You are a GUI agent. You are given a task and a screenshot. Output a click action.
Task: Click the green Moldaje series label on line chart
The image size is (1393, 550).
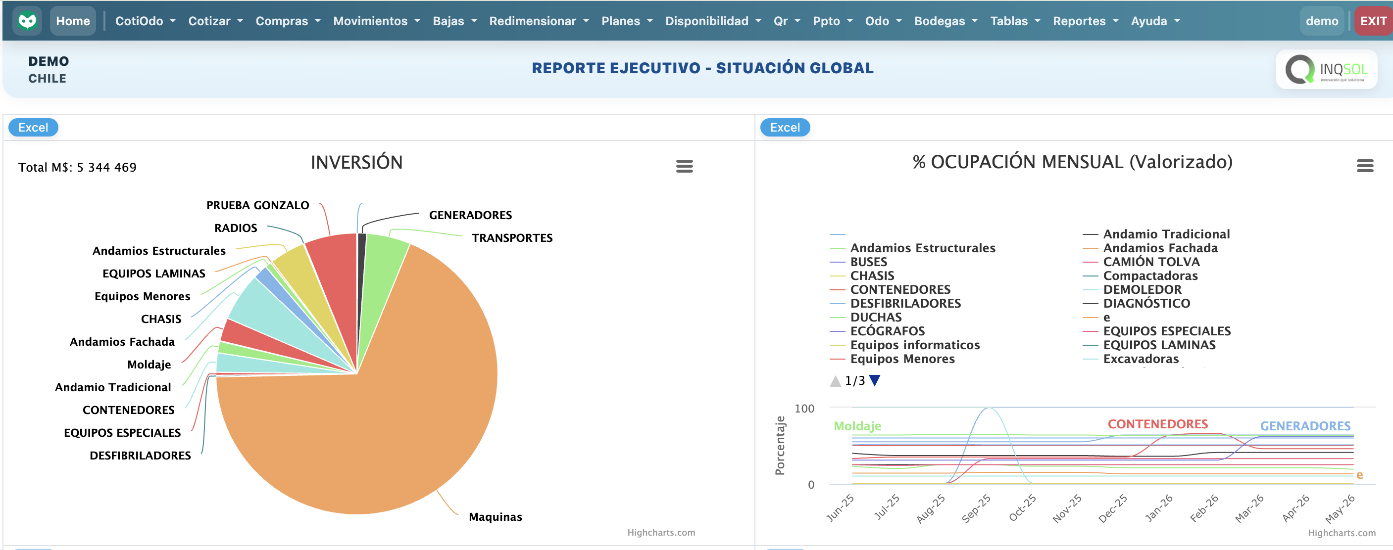click(x=858, y=426)
